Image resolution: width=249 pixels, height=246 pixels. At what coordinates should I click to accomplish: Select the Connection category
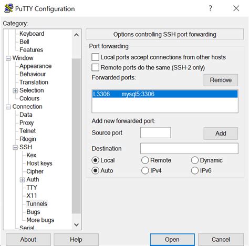[27, 107]
